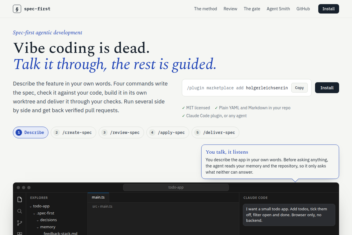Switch to the main.ts editor tab
The image size is (352, 235).
pyautogui.click(x=98, y=197)
